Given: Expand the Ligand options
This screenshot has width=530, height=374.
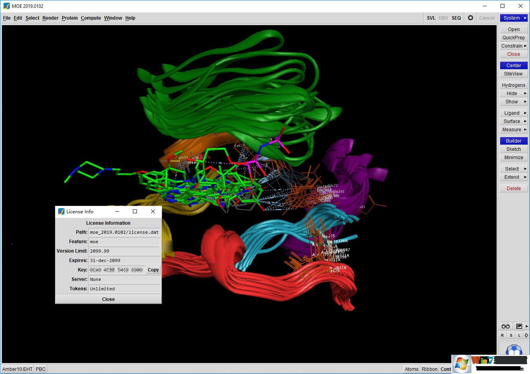Looking at the screenshot, I should (513, 113).
